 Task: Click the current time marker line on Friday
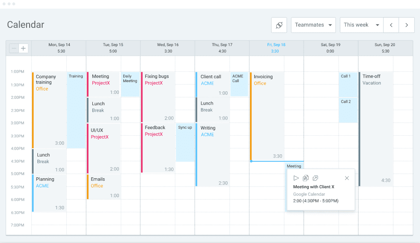tap(277, 161)
